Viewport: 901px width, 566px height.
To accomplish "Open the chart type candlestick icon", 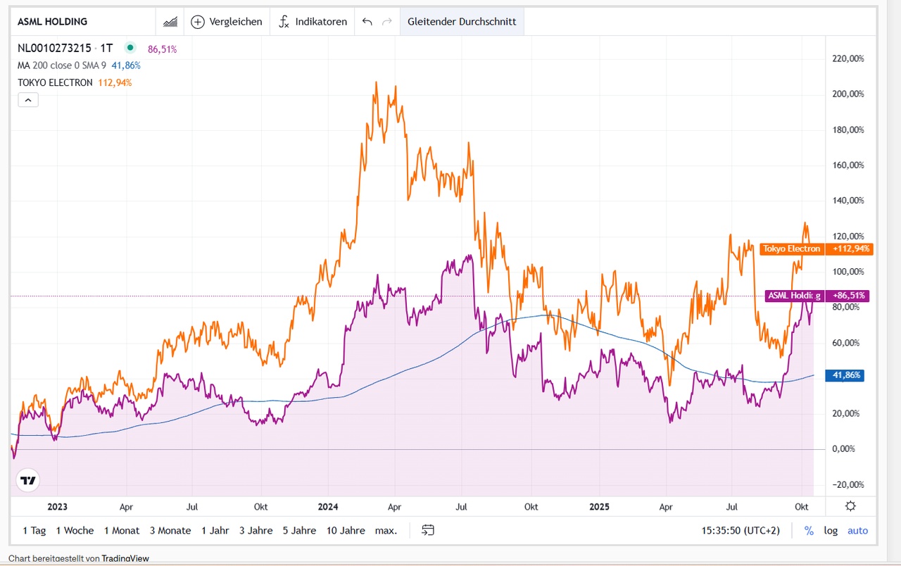I will click(x=170, y=22).
